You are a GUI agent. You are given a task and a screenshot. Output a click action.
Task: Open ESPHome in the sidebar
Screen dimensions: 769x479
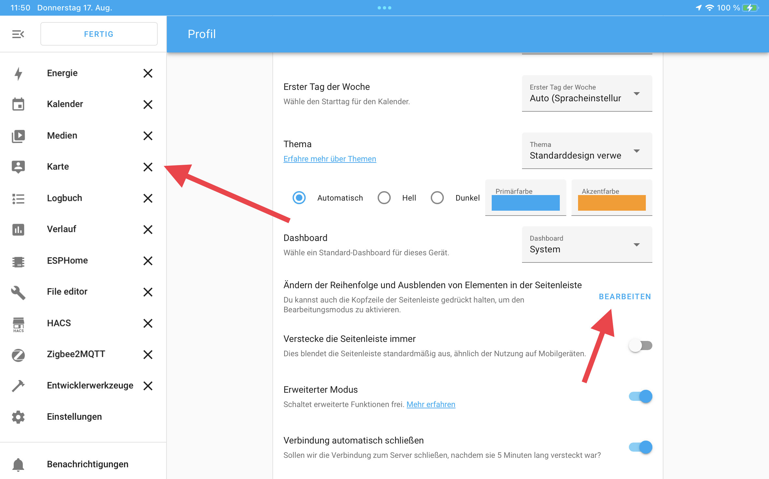[x=67, y=261]
